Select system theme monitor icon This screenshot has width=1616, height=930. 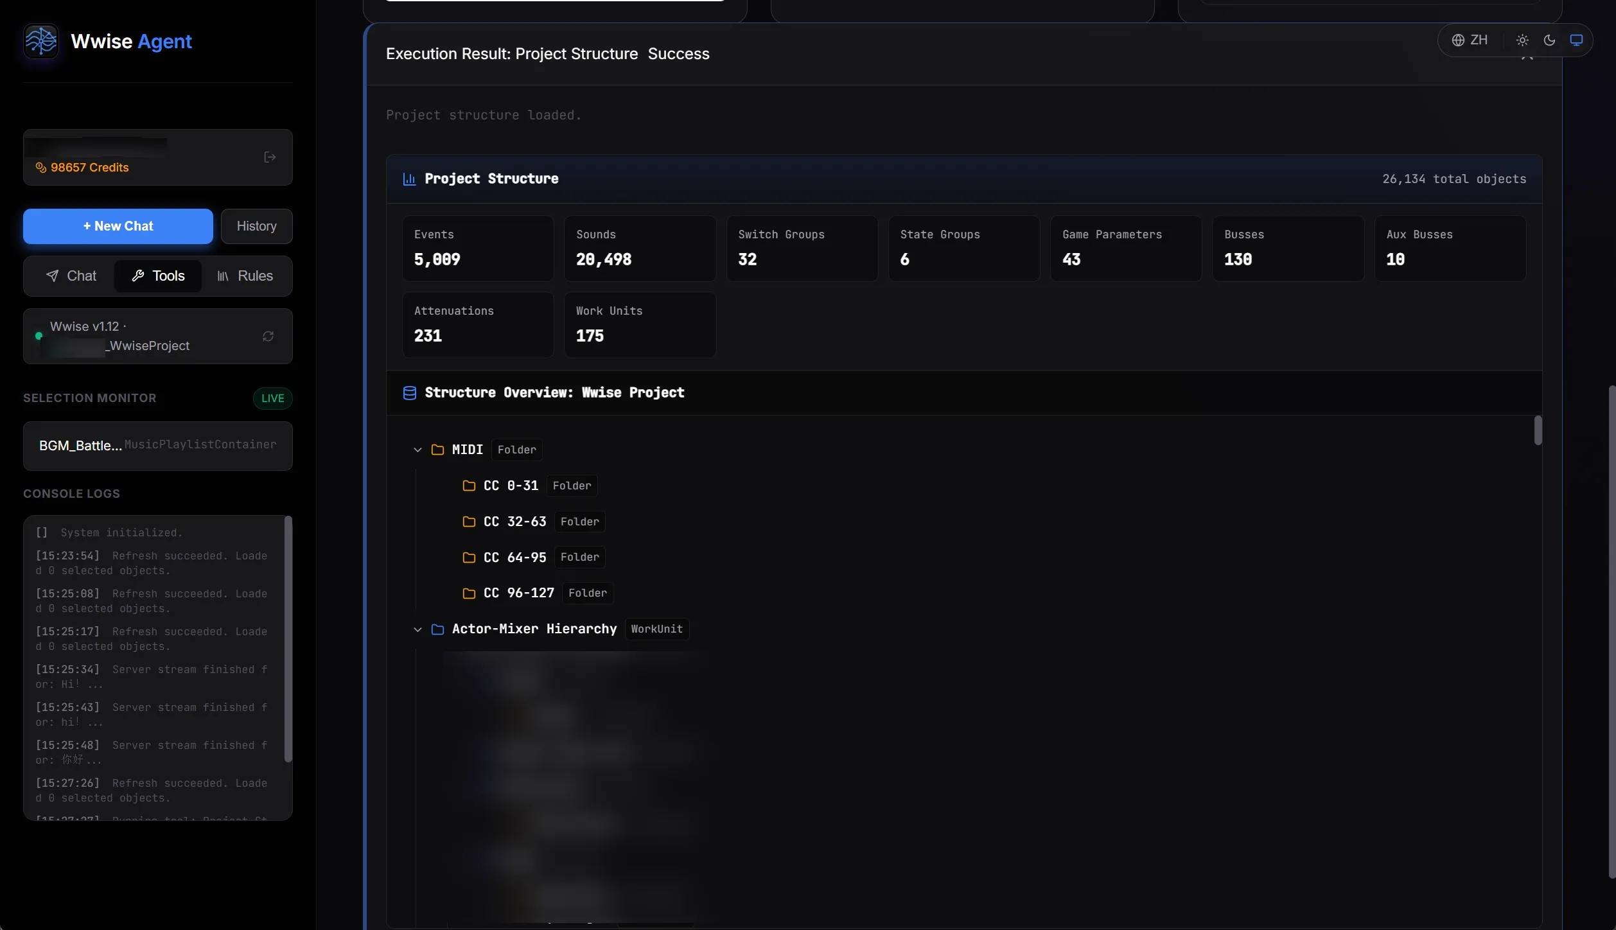coord(1576,40)
